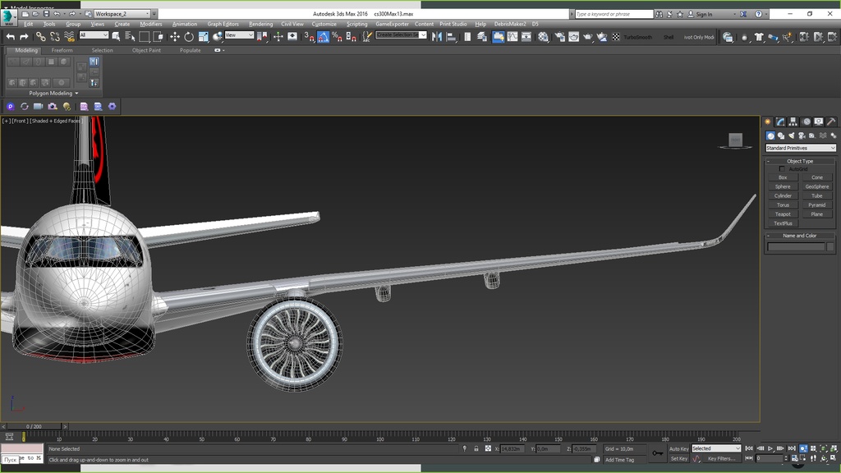Open the Mirror tool

[x=437, y=37]
